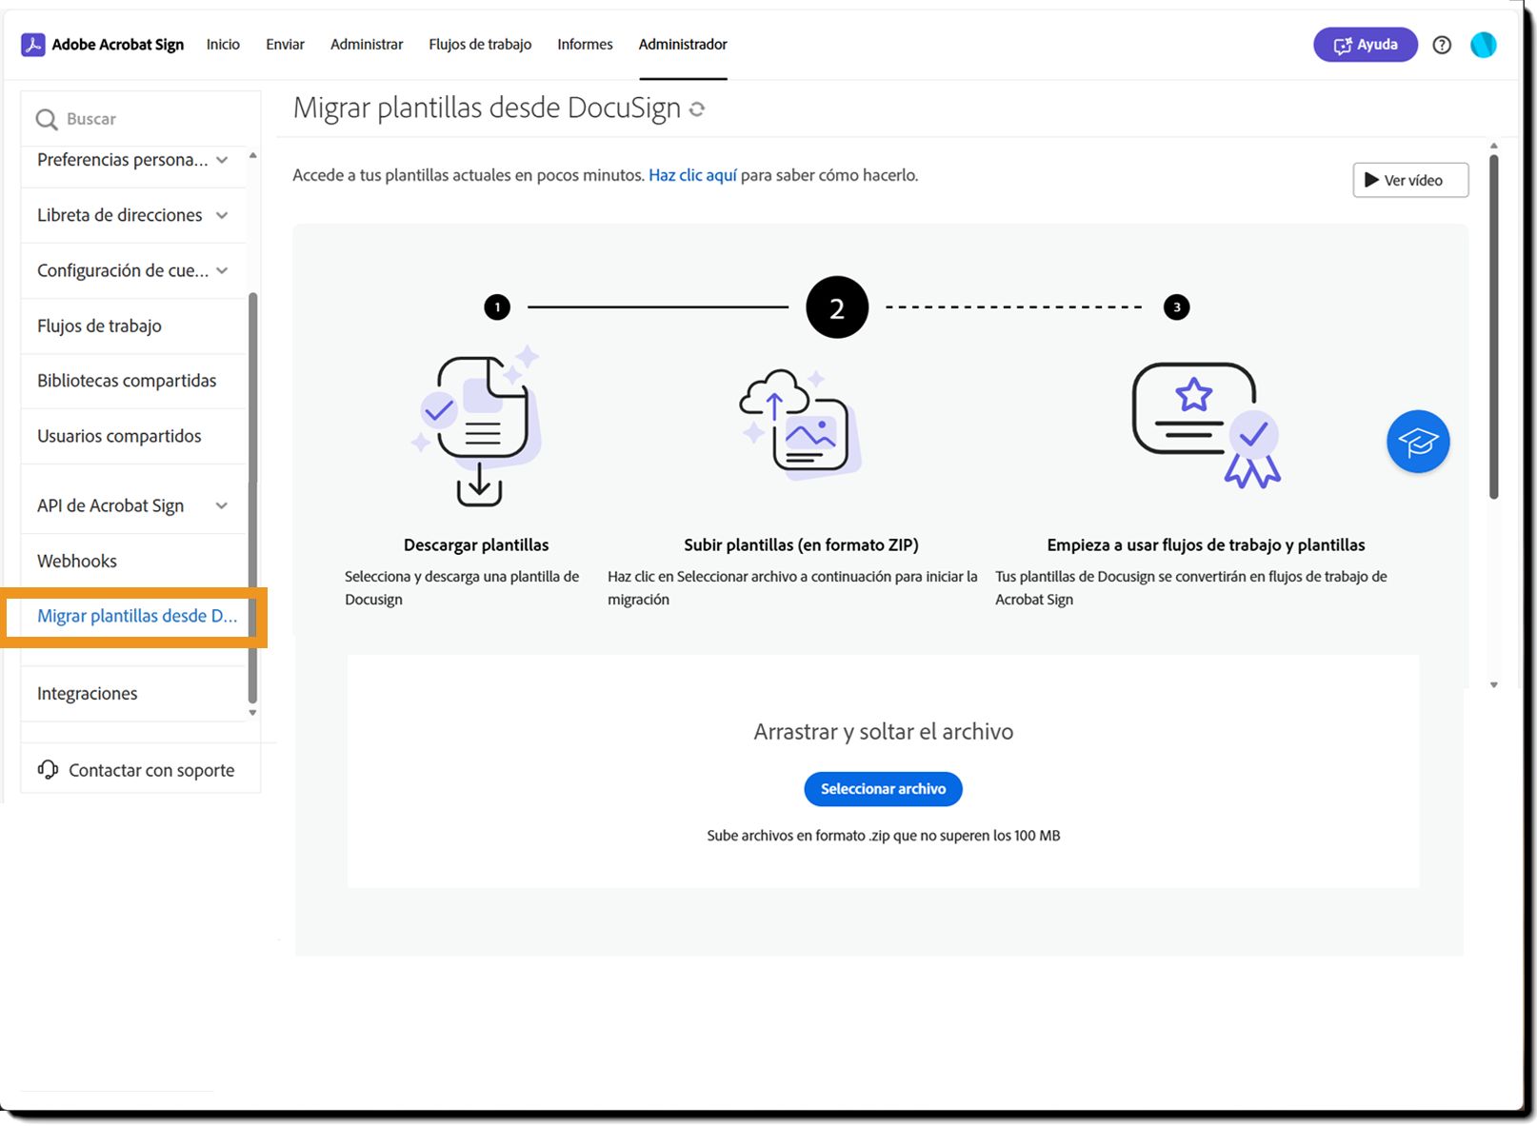
Task: Click the refresh icon beside page title
Action: (x=697, y=109)
